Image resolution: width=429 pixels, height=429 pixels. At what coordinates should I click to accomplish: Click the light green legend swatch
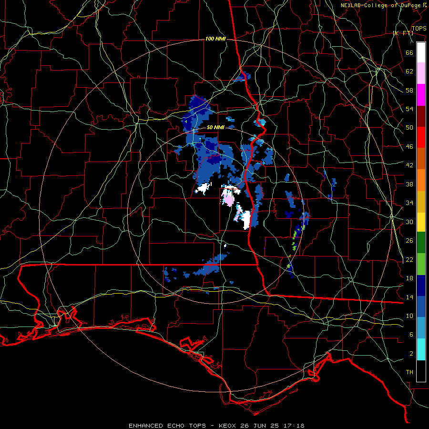pyautogui.click(x=421, y=264)
